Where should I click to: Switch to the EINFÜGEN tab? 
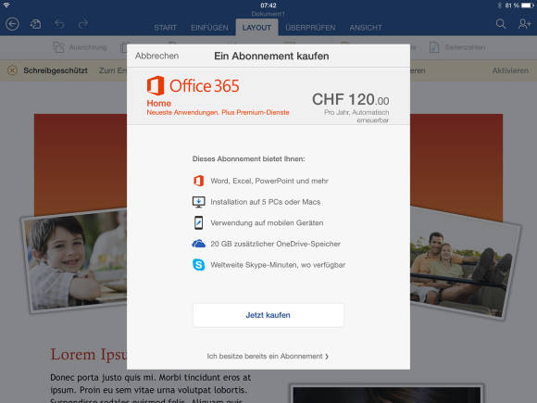[x=209, y=28]
